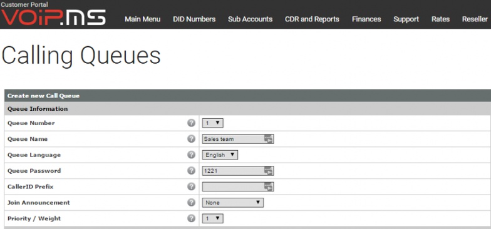The height and width of the screenshot is (229, 491).
Task: Click the Queue Password label
Action: pyautogui.click(x=34, y=170)
